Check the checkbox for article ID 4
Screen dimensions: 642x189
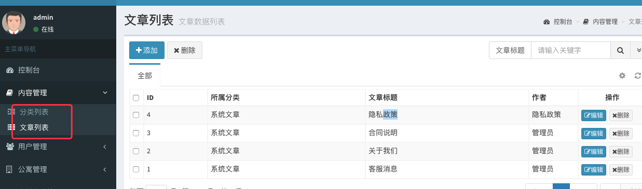[x=136, y=115]
